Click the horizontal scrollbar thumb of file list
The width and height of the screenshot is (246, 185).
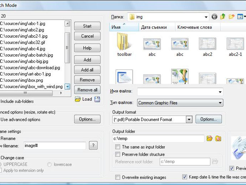pyautogui.click(x=26, y=93)
